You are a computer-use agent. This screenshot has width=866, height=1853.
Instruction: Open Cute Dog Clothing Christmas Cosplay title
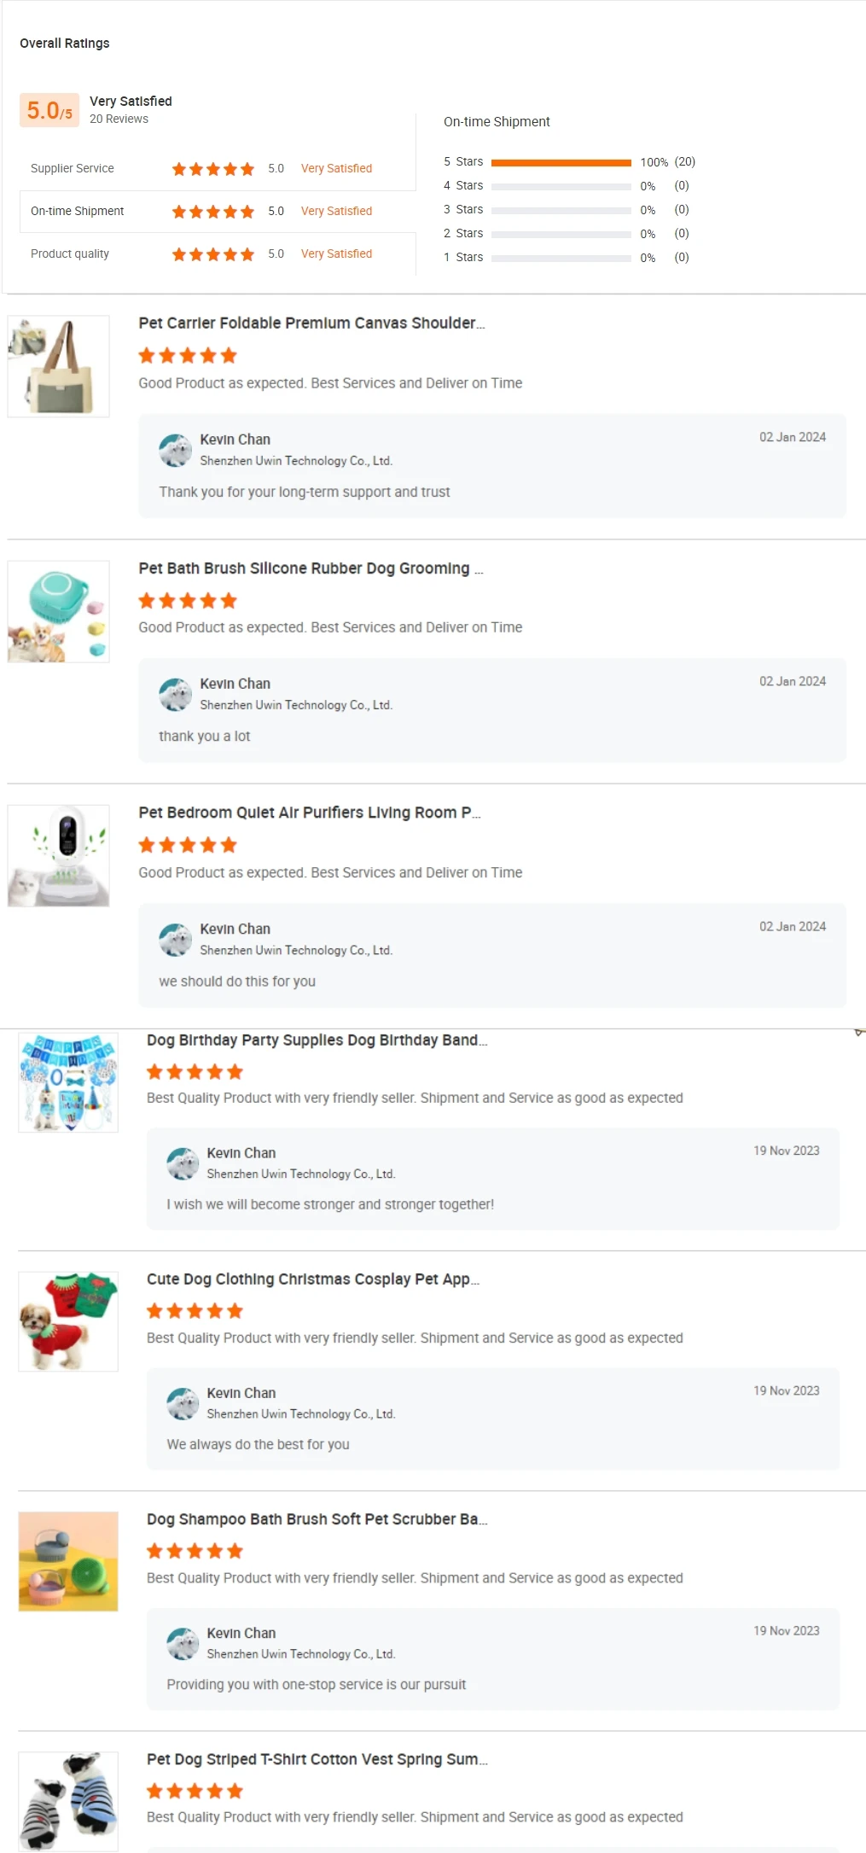pyautogui.click(x=312, y=1279)
